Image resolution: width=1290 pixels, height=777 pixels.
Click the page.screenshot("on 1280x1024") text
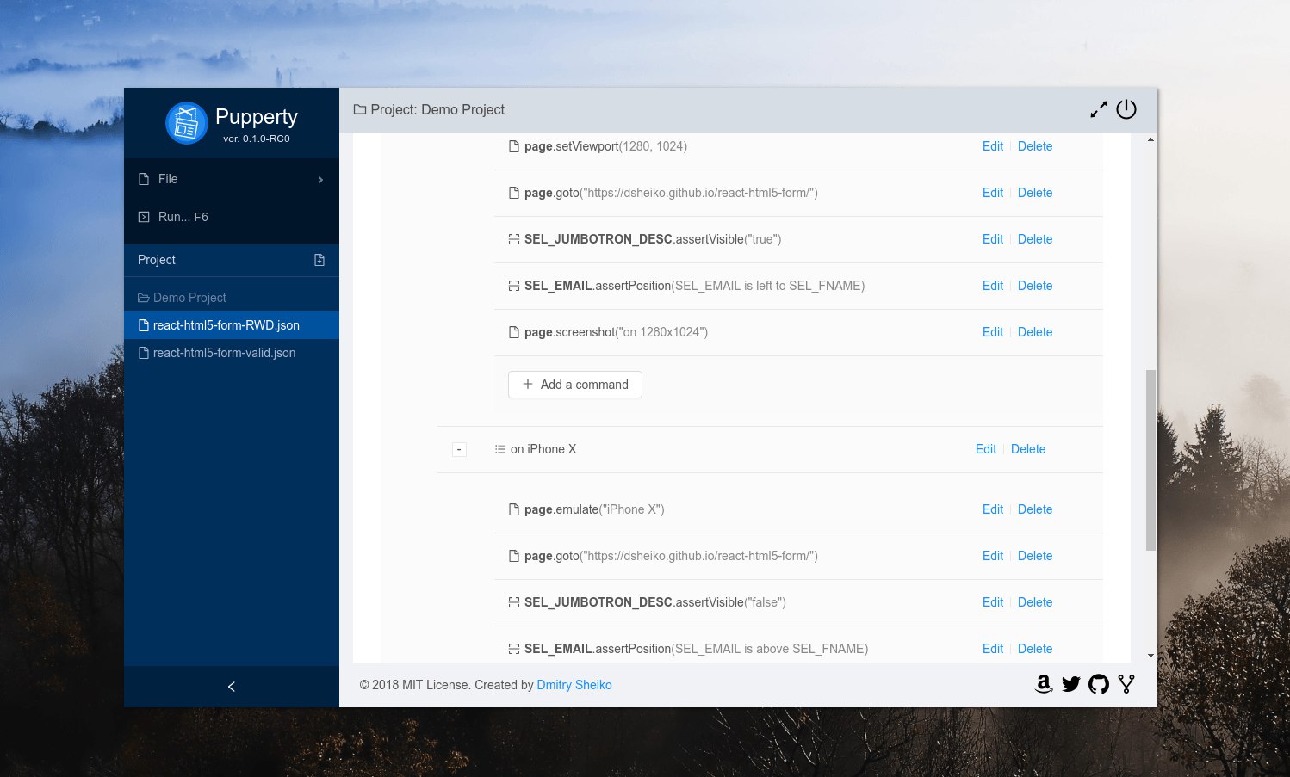(616, 332)
